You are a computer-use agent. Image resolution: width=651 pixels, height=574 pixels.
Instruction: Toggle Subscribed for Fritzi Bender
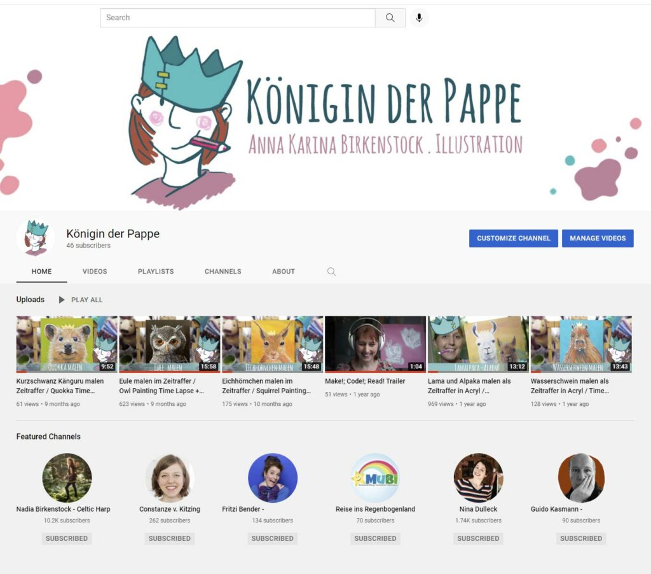pos(273,538)
